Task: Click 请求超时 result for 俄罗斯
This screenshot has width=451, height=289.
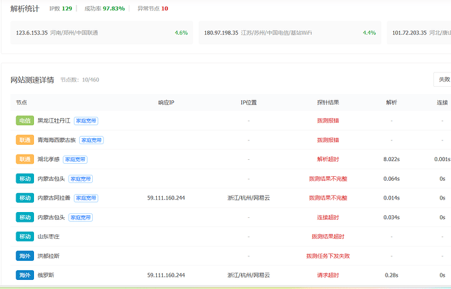Action: pos(328,275)
